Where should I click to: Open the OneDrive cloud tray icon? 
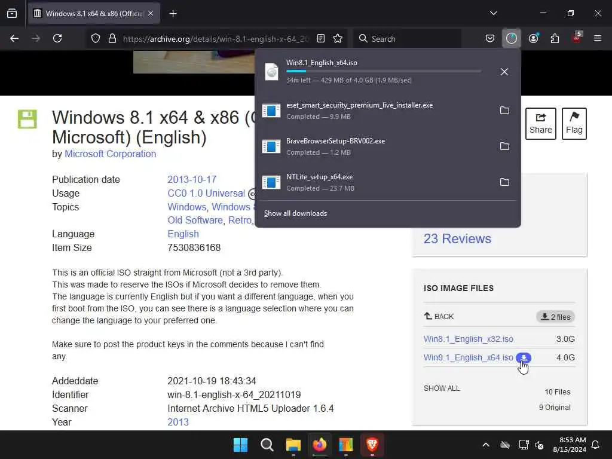point(505,445)
